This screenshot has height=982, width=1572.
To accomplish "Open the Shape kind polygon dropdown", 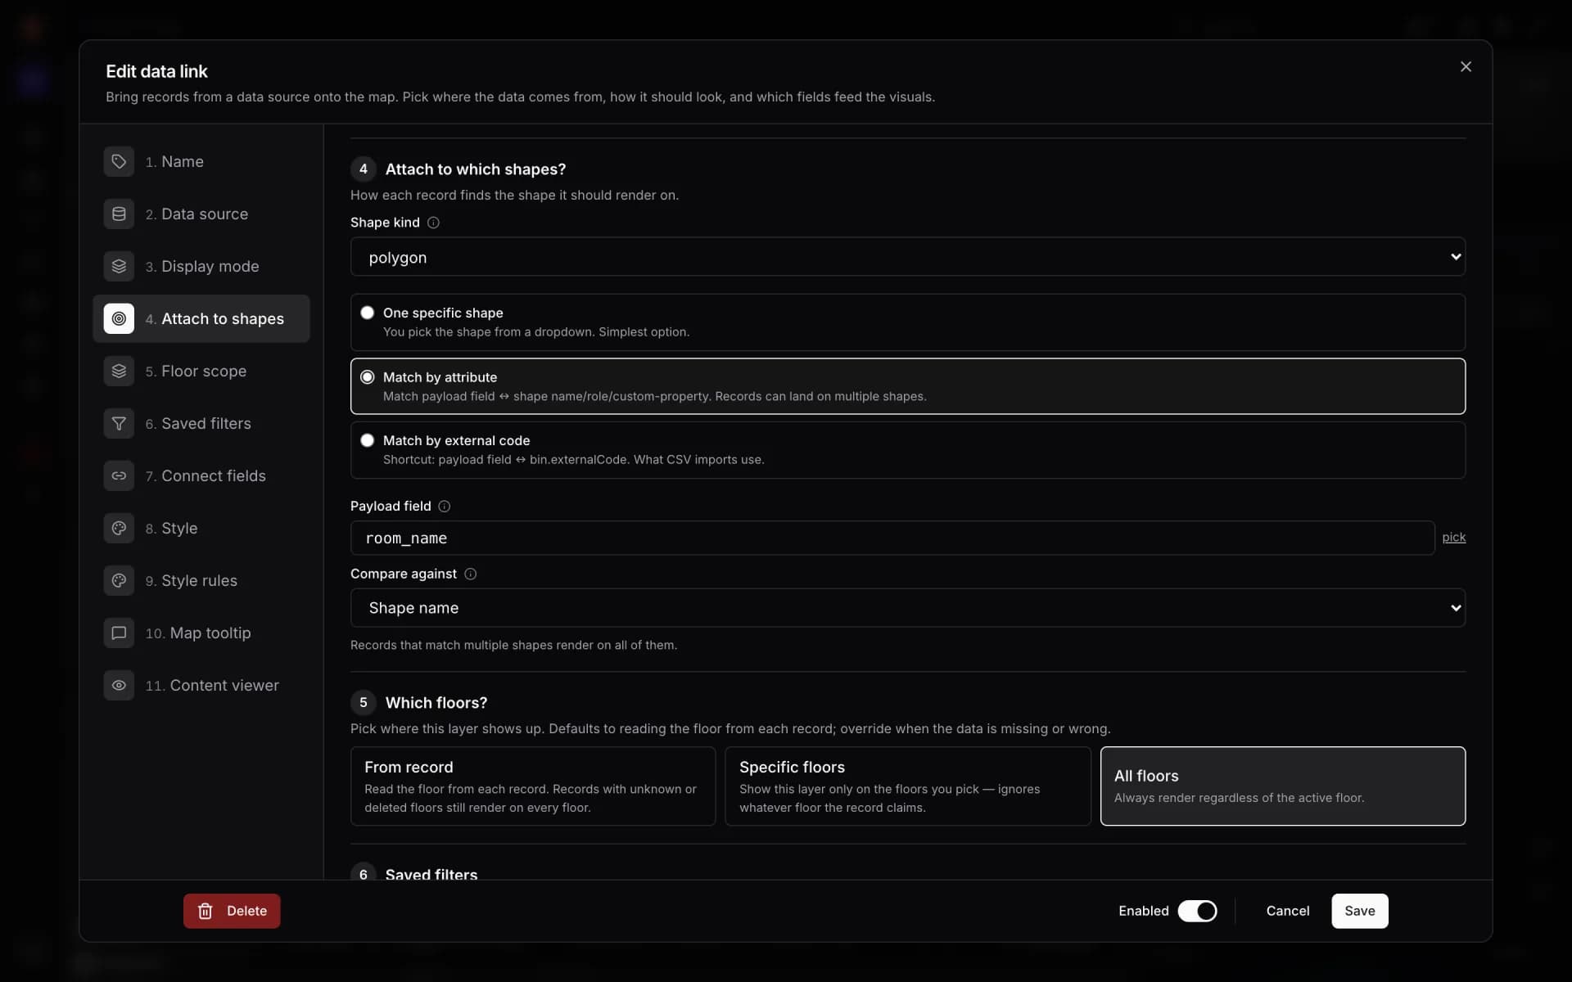I will point(908,257).
